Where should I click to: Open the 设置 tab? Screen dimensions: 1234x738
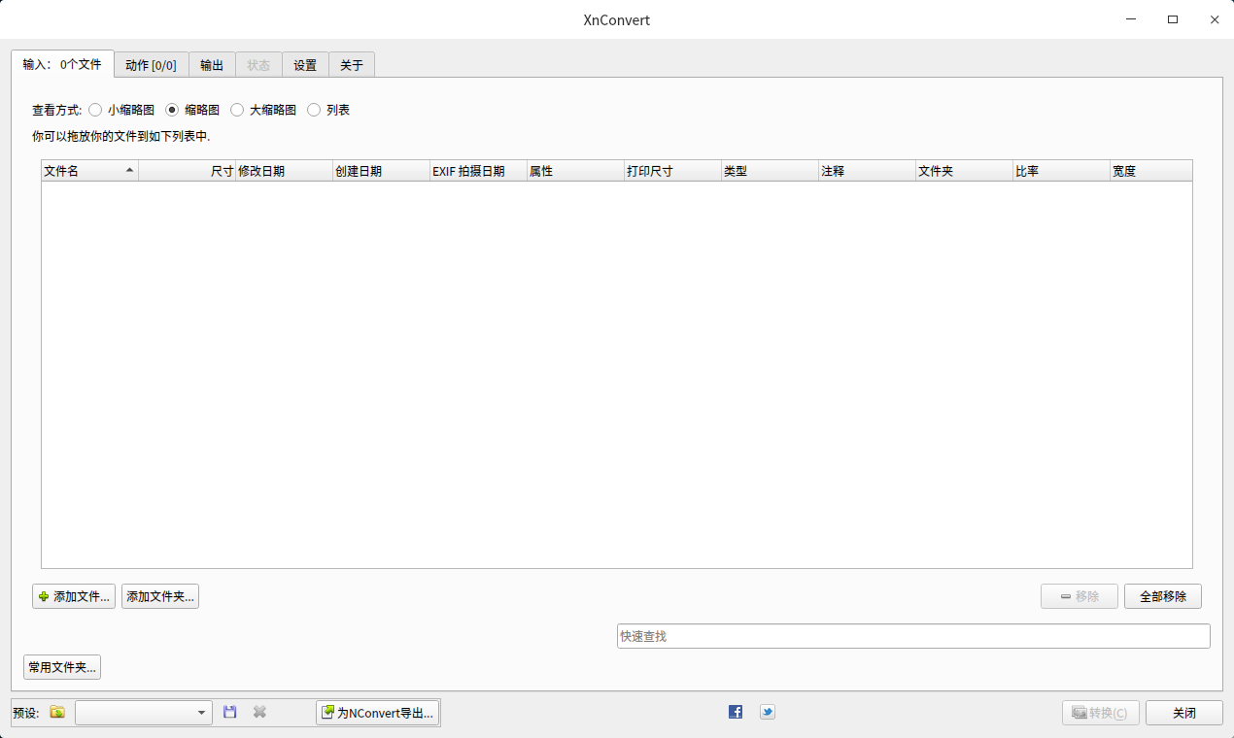click(x=305, y=64)
